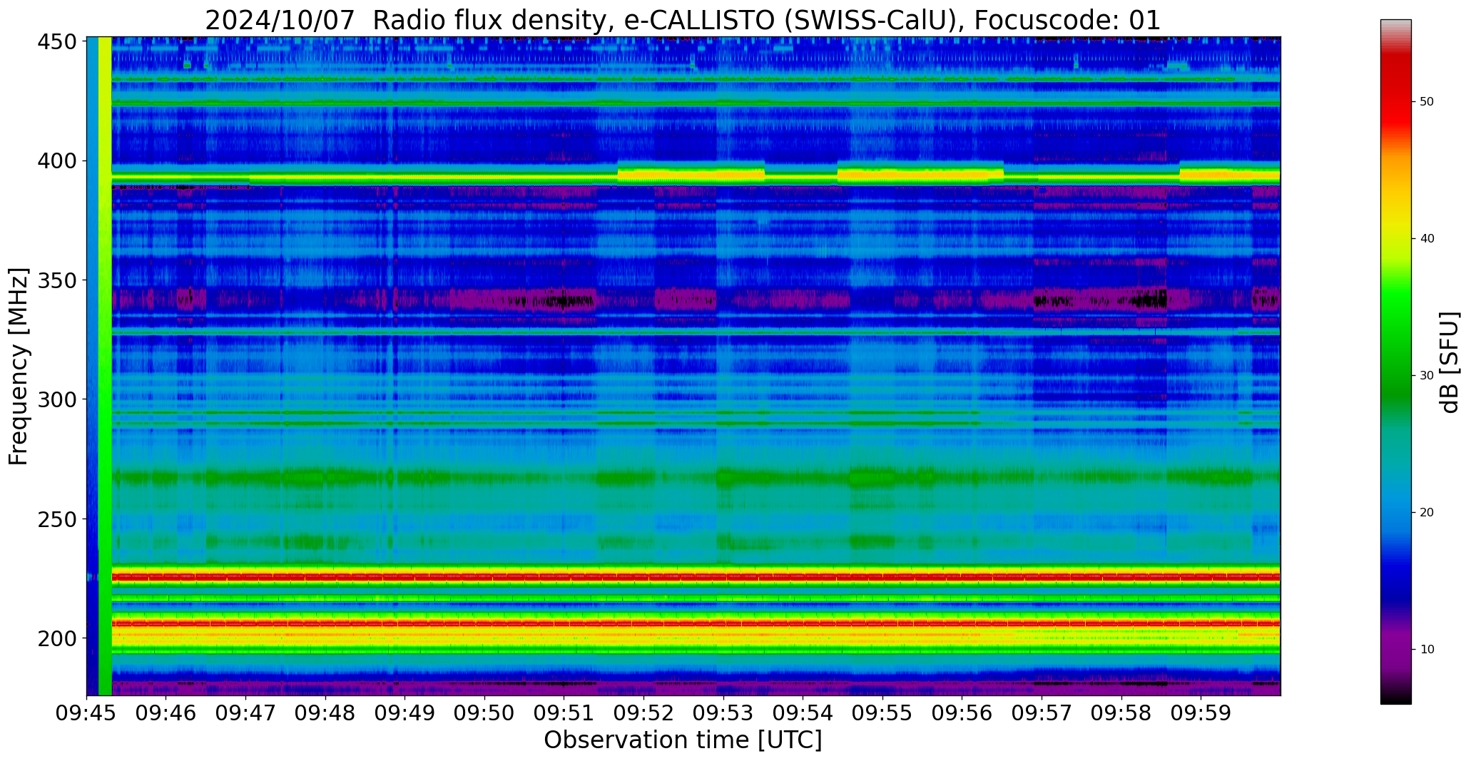Click the 'Observation time [UTC]' axis label
The height and width of the screenshot is (761, 1471).
(683, 740)
